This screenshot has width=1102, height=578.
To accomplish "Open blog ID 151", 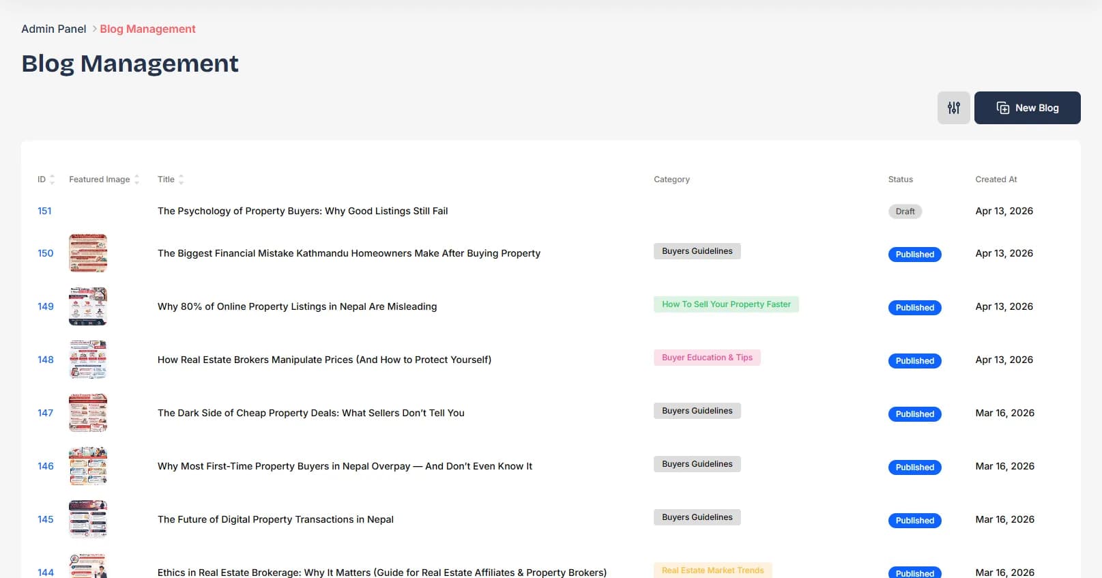I will tap(44, 211).
